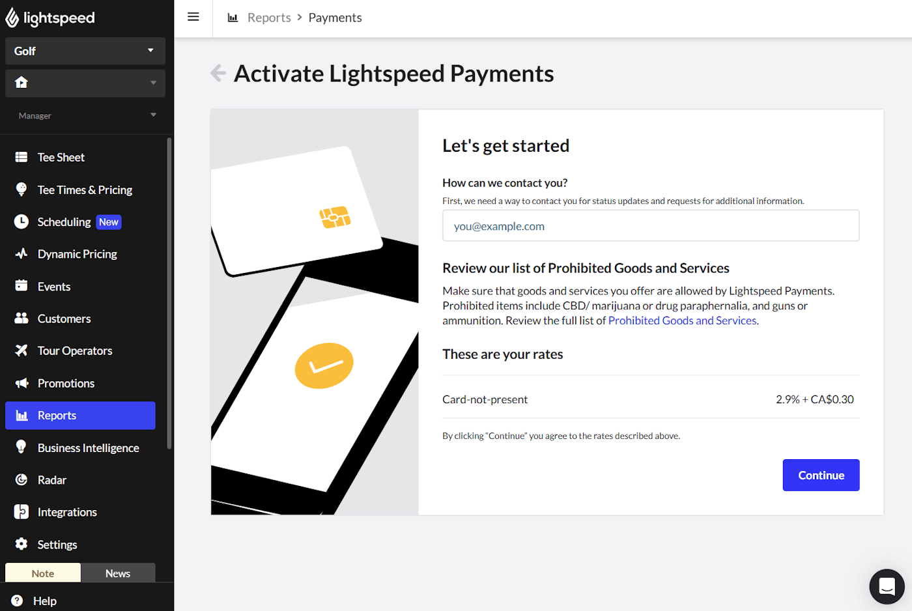
Task: Click the 'Card-not-present' rate label
Action: point(485,399)
